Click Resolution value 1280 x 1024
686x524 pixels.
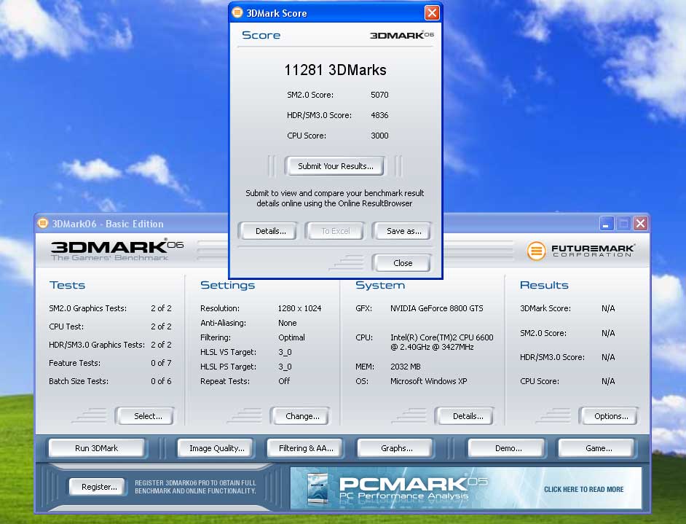coord(299,308)
